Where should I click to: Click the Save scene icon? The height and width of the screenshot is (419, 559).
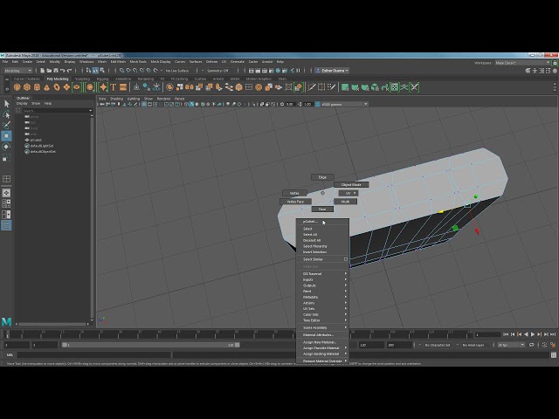tap(56, 71)
